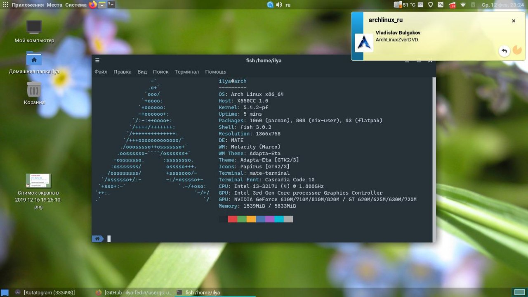528x297 pixels.
Task: Click the terminal vertical scrollbar
Action: point(434,159)
